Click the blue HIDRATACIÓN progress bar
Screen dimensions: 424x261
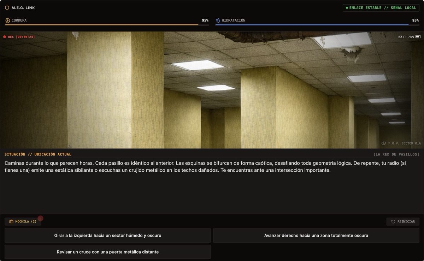point(317,25)
